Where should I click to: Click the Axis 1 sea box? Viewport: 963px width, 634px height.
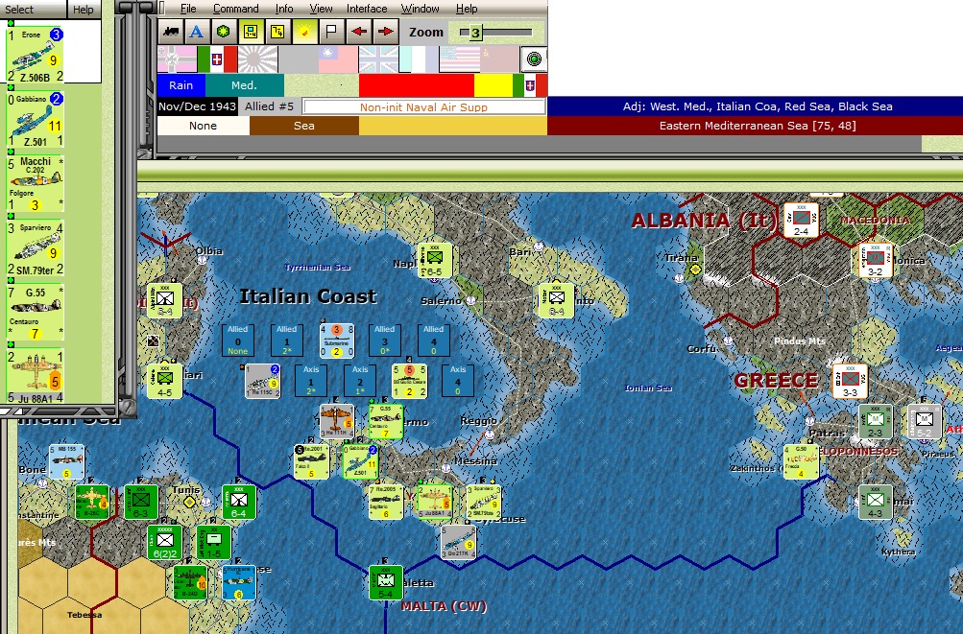[311, 381]
